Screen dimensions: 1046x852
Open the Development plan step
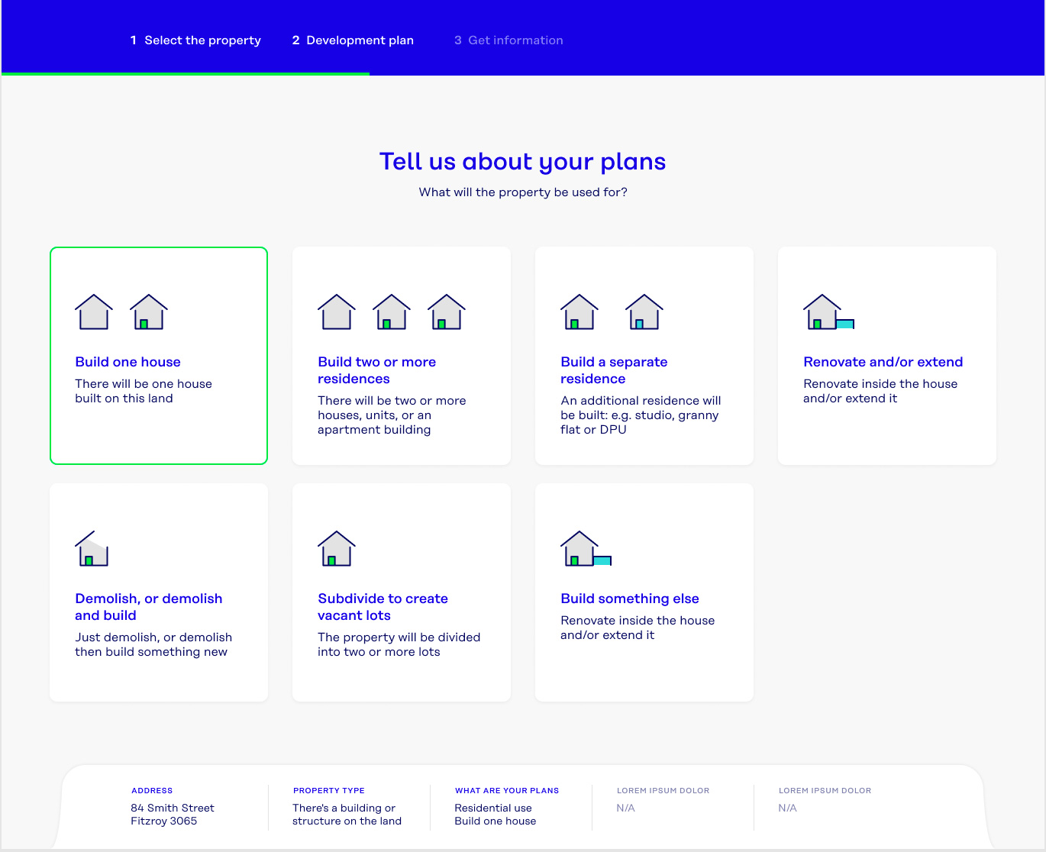353,40
